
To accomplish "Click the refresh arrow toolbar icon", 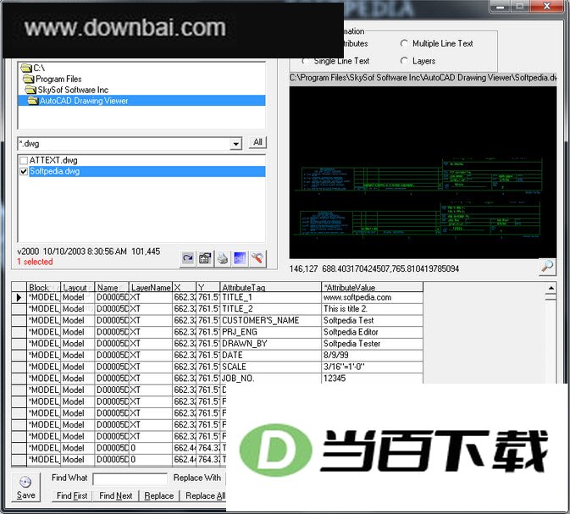I will 188,259.
